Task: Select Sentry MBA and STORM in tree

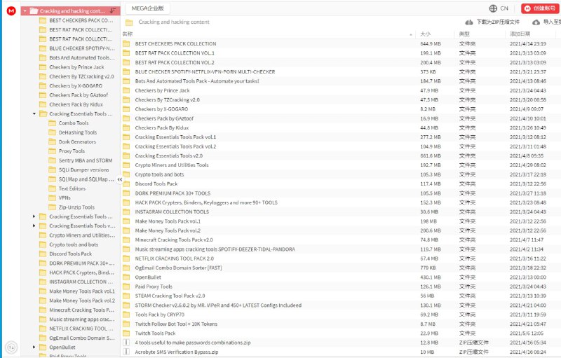Action: coord(86,160)
